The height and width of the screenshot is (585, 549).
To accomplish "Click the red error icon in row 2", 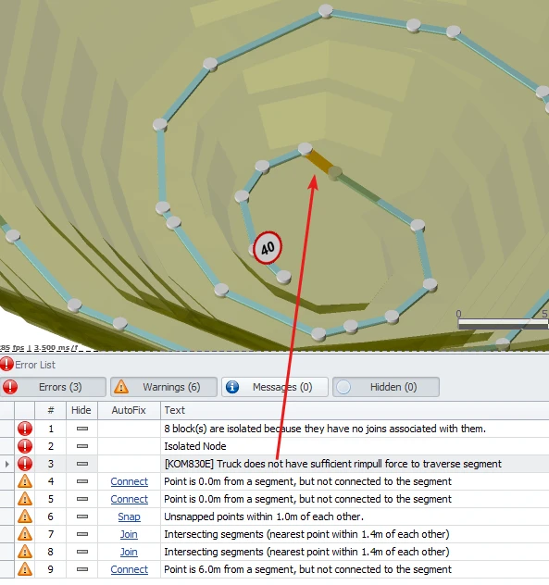I will coord(25,446).
